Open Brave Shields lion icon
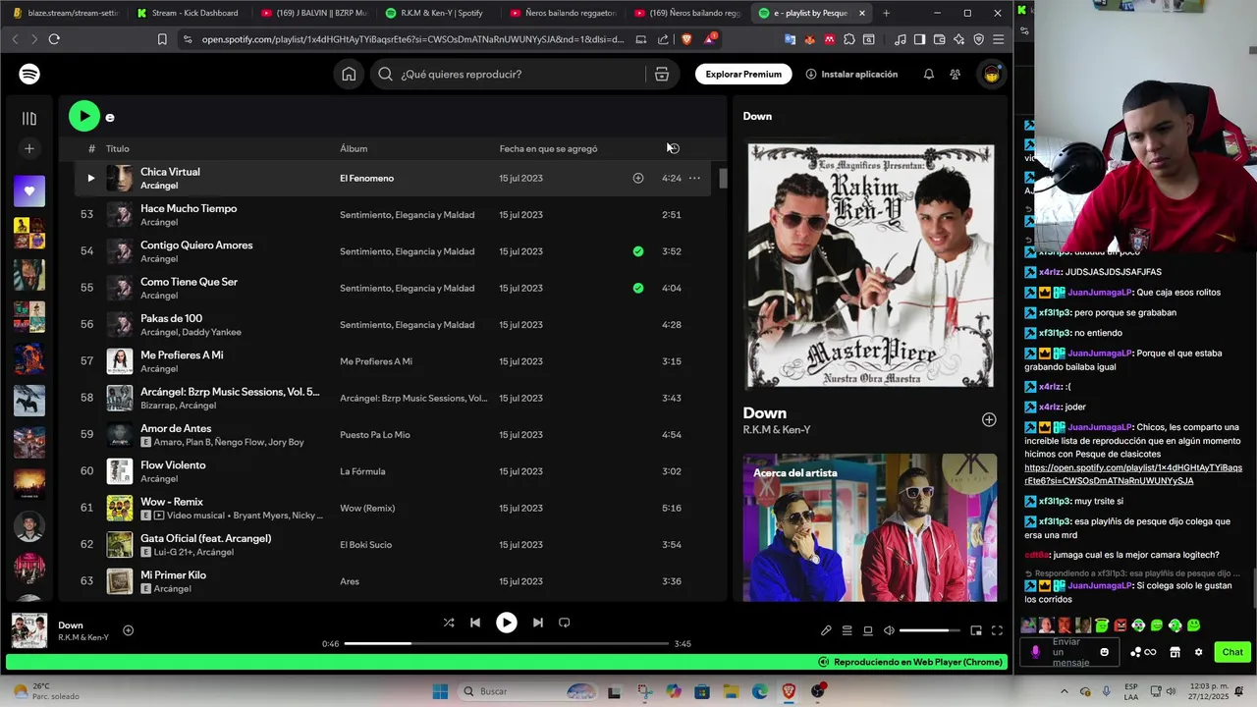The height and width of the screenshot is (707, 1257). [685, 39]
